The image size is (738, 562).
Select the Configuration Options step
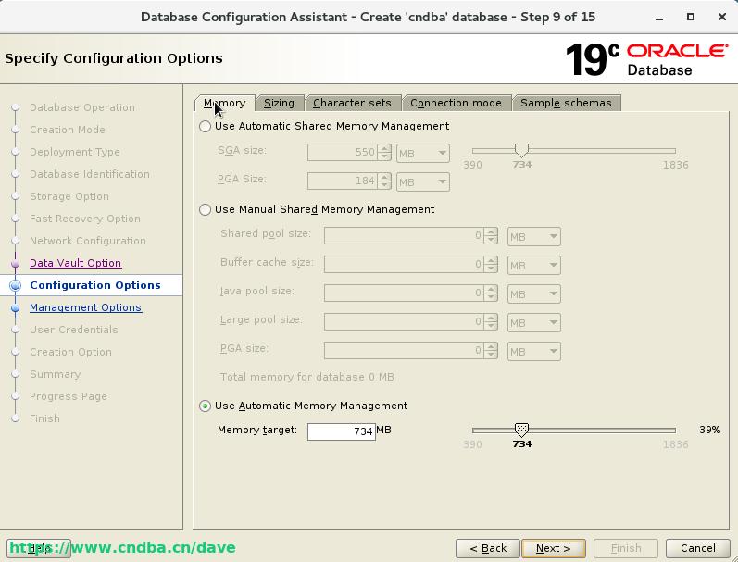pyautogui.click(x=95, y=285)
